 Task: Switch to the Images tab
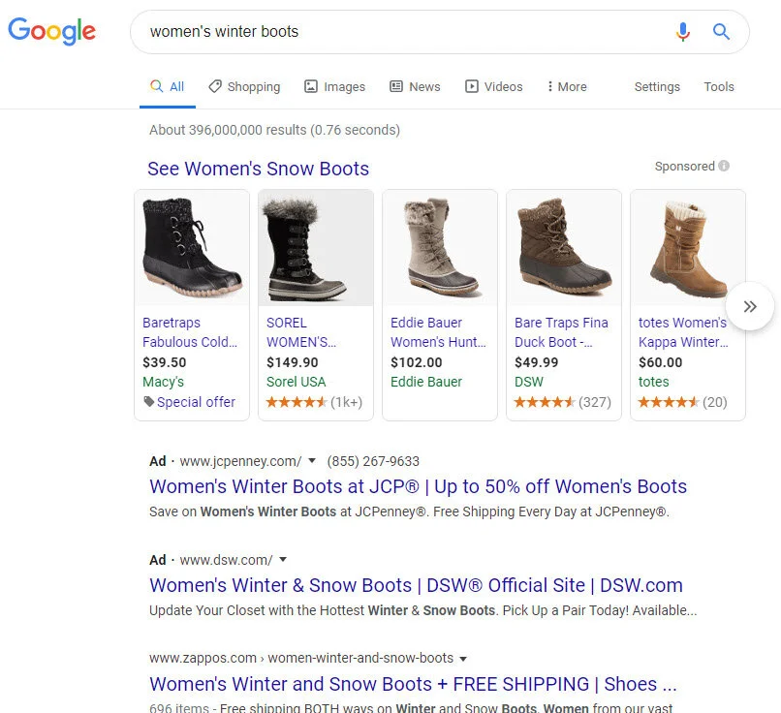point(335,86)
